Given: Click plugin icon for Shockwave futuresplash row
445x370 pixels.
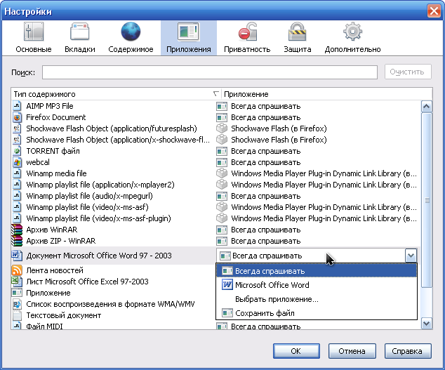Looking at the screenshot, I should [222, 128].
